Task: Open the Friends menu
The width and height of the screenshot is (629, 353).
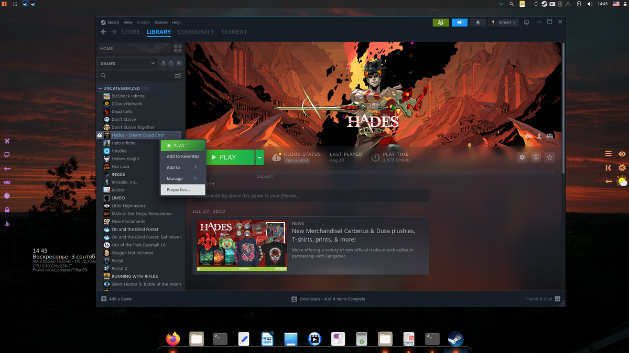Action: (144, 22)
